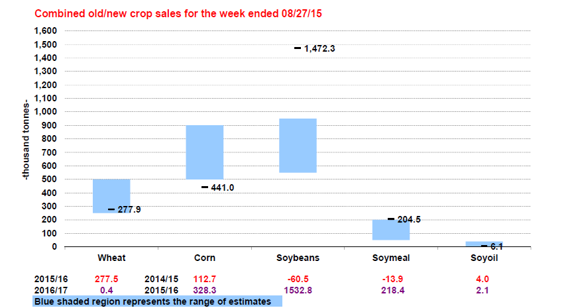Click the Soybeans category axis label
Viewport: 570px width, 308px height.
pyautogui.click(x=298, y=258)
